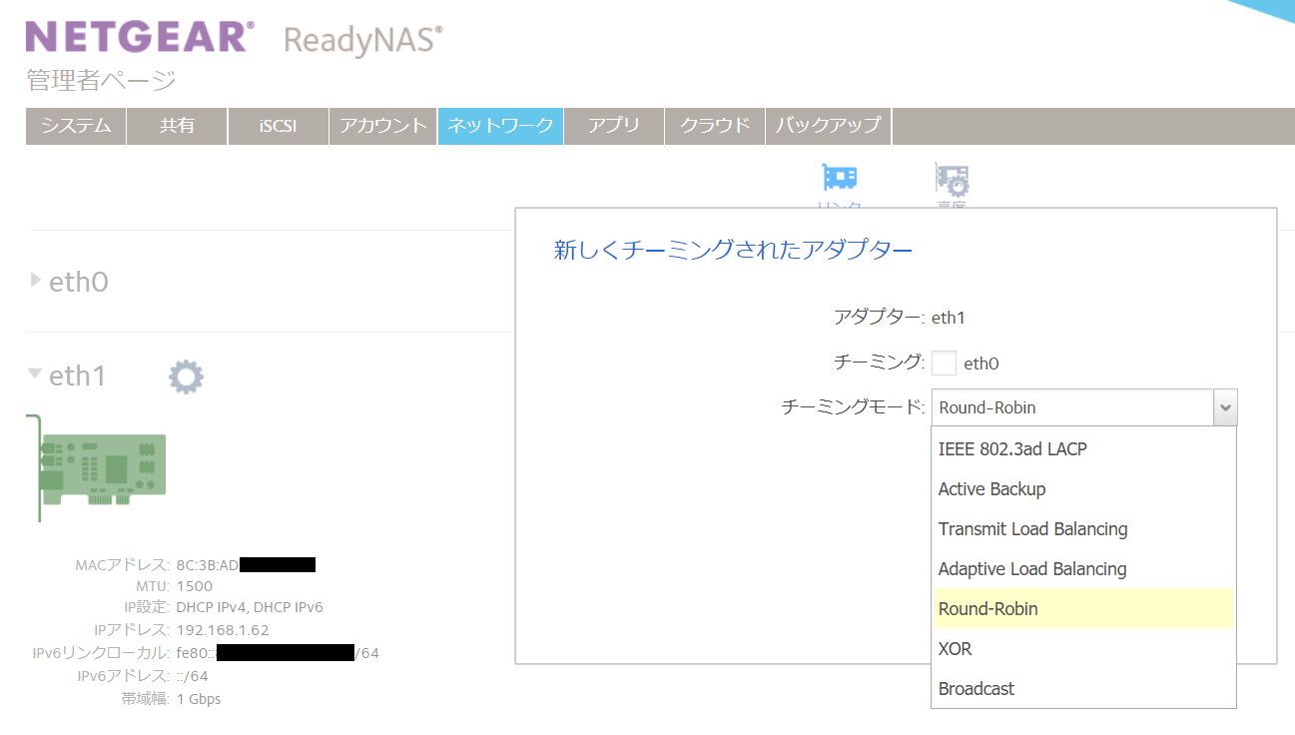Switch to the 共有 tab
The height and width of the screenshot is (735, 1295).
pyautogui.click(x=177, y=126)
